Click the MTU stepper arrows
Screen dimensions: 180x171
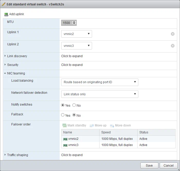tap(74, 23)
